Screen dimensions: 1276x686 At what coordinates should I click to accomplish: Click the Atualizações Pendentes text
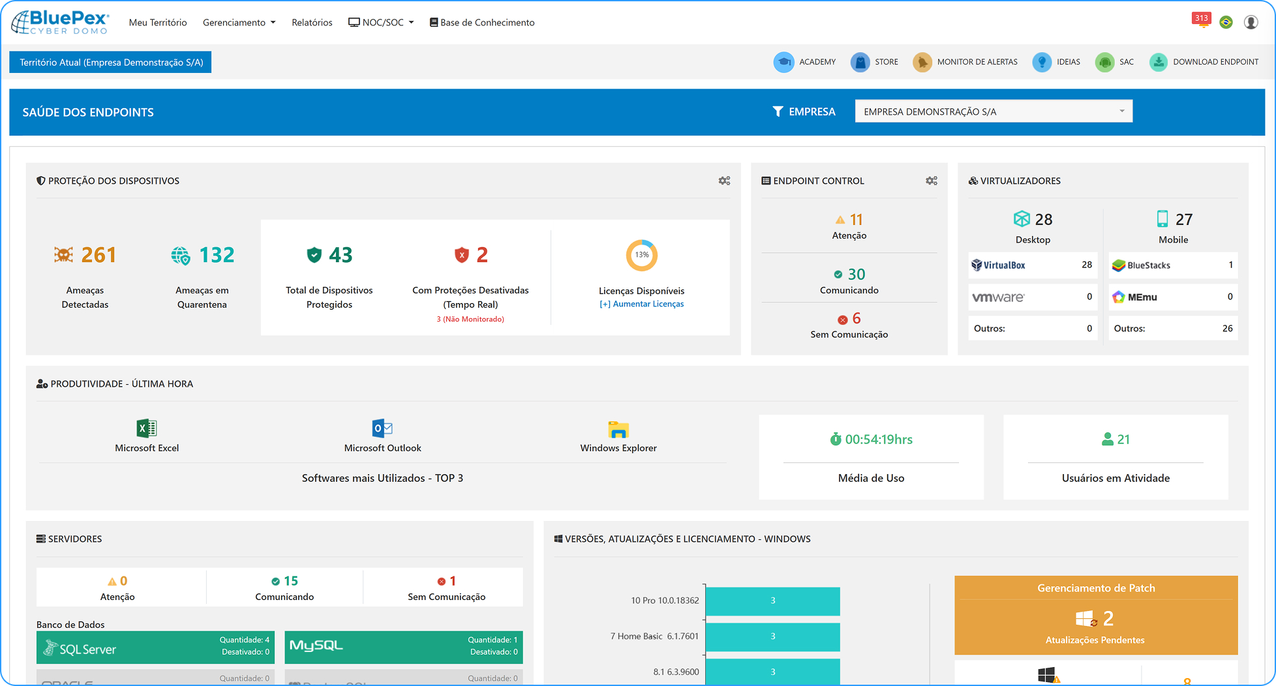click(x=1095, y=640)
